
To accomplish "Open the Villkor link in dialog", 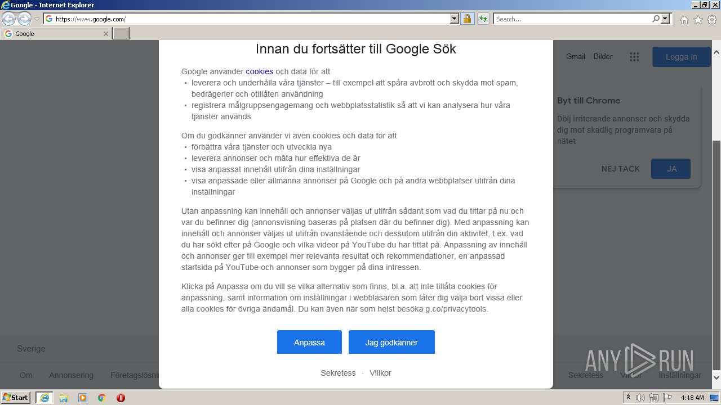I will click(380, 373).
